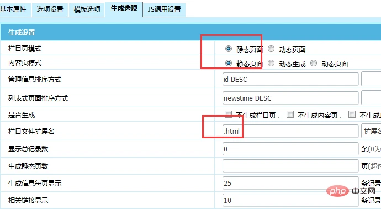The height and width of the screenshot is (209, 381).
Task: Switch to the 基本属性 tab
Action: (x=15, y=10)
